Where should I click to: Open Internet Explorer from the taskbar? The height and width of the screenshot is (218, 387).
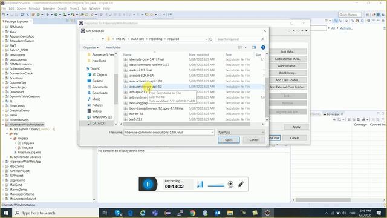[143, 213]
